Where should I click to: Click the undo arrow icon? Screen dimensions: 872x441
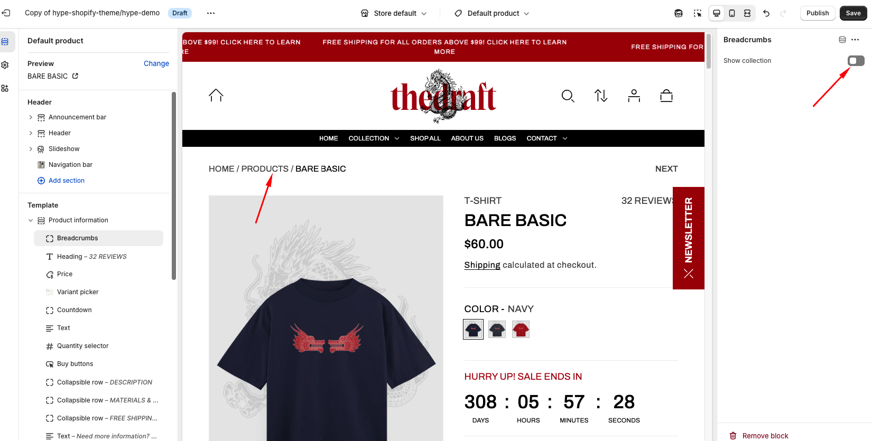[766, 13]
